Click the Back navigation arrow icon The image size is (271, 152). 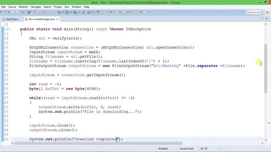(137, 12)
